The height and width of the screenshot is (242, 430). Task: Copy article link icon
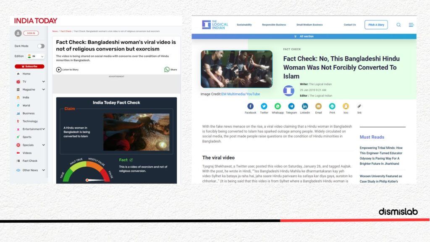pos(359,106)
